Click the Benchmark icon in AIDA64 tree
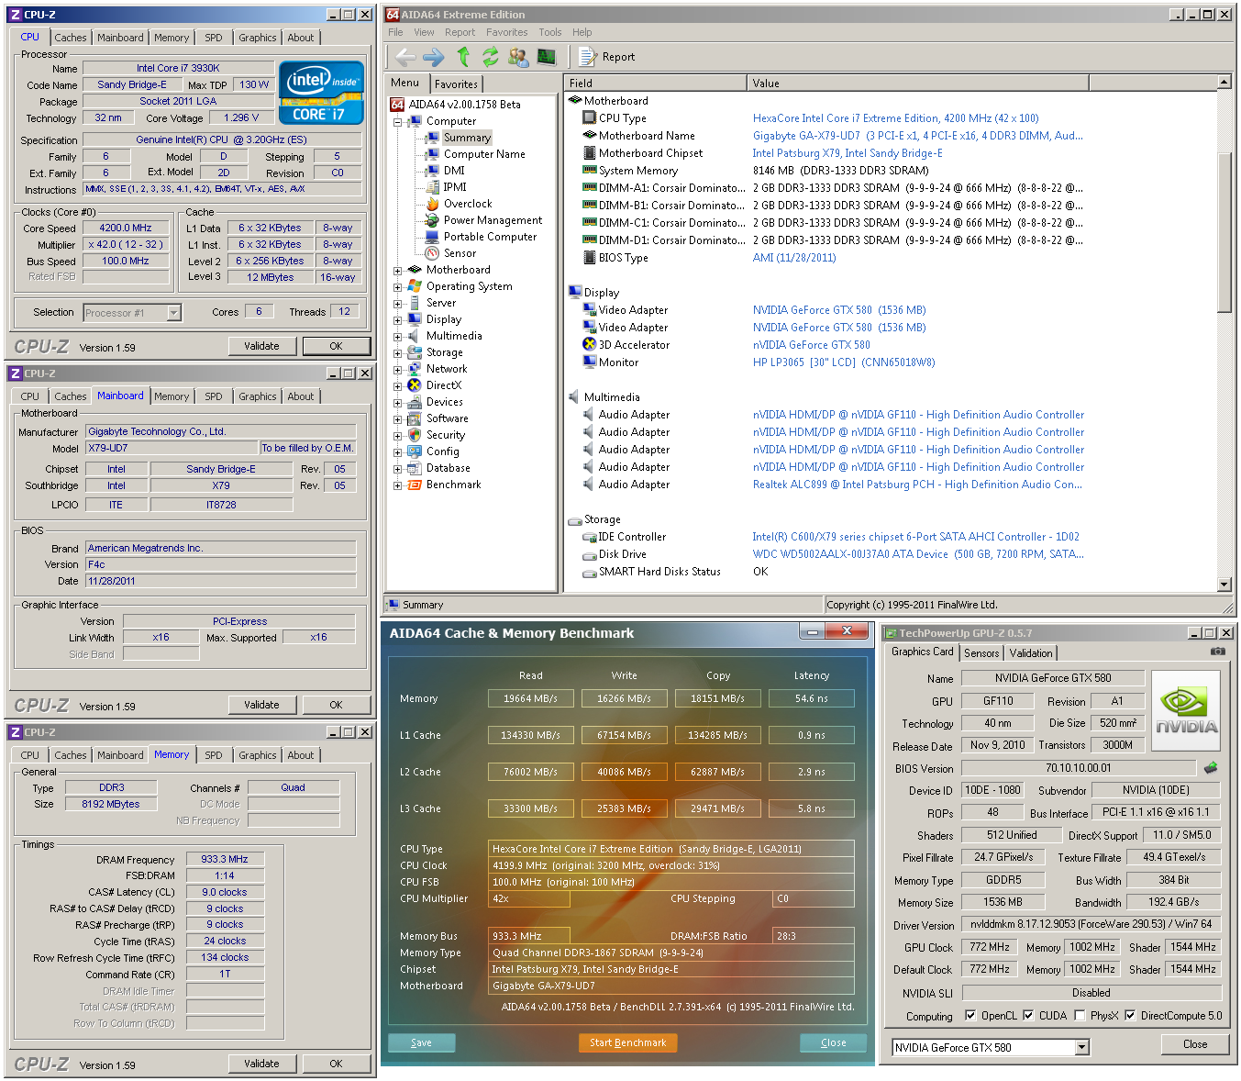 point(415,485)
